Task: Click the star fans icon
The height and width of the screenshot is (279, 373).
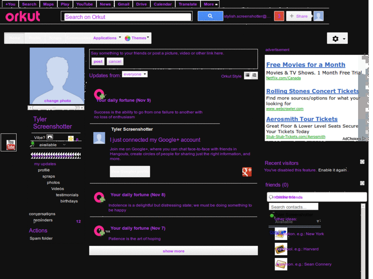Action: click(71, 139)
